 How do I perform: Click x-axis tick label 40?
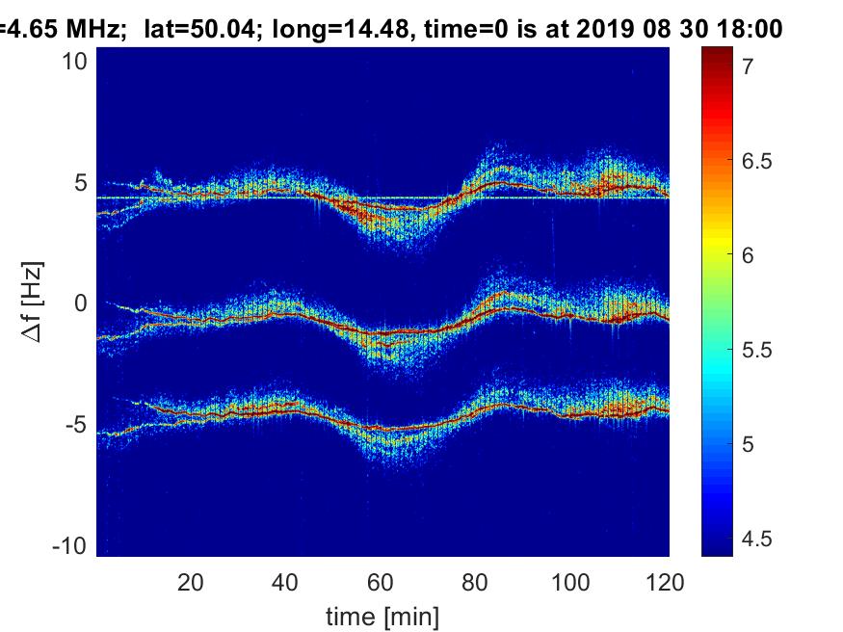click(285, 582)
